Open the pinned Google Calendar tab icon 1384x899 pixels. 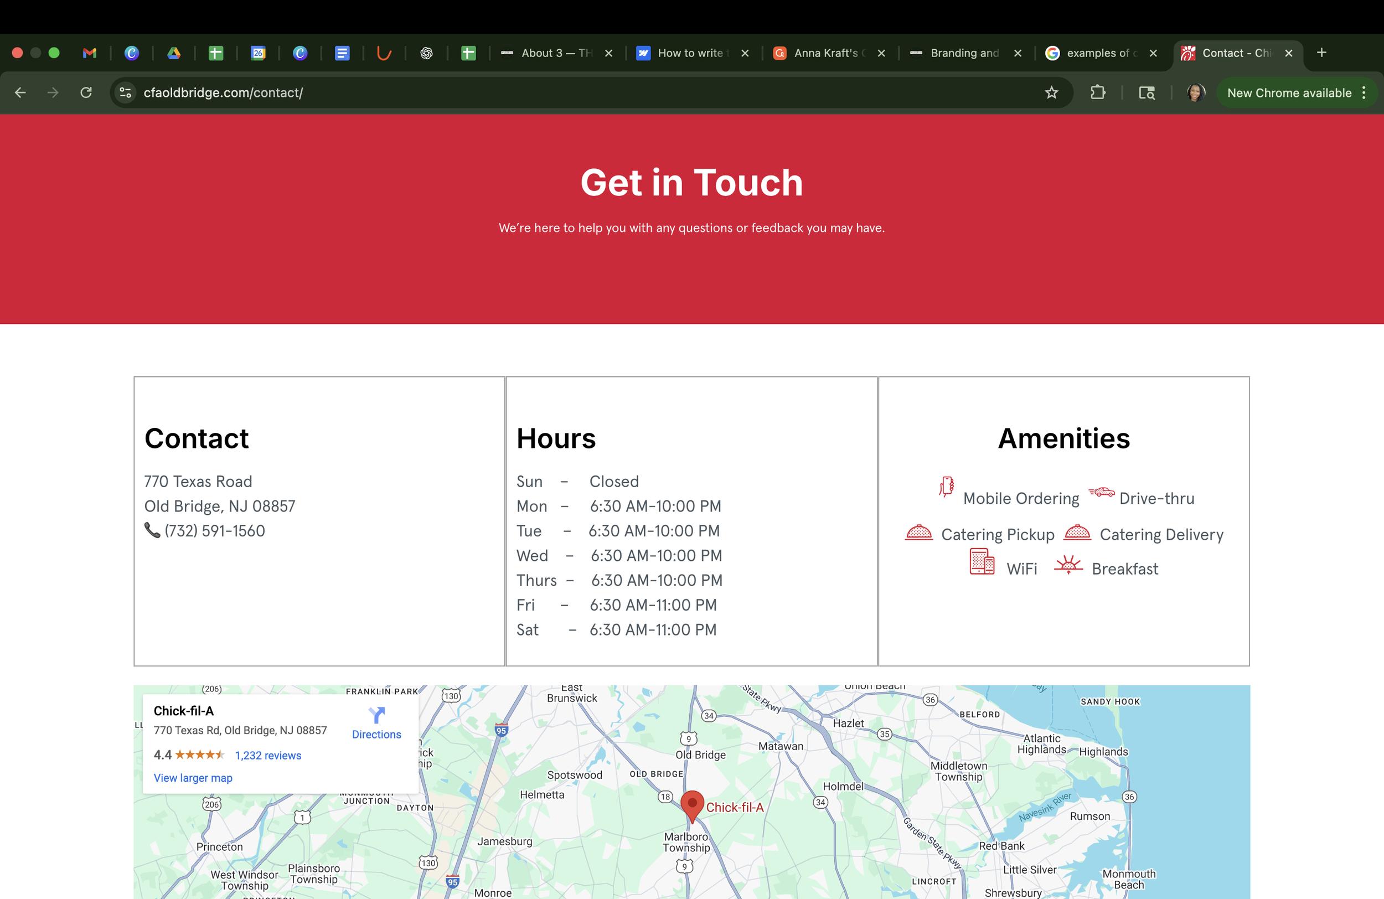point(257,53)
